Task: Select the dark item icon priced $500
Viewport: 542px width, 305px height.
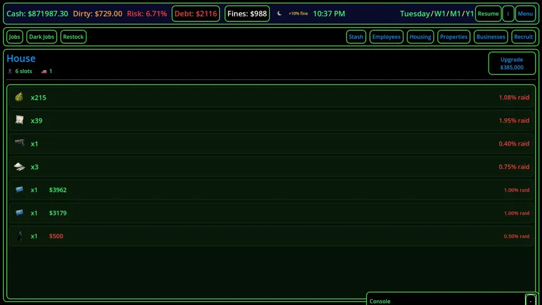Action: [x=19, y=236]
